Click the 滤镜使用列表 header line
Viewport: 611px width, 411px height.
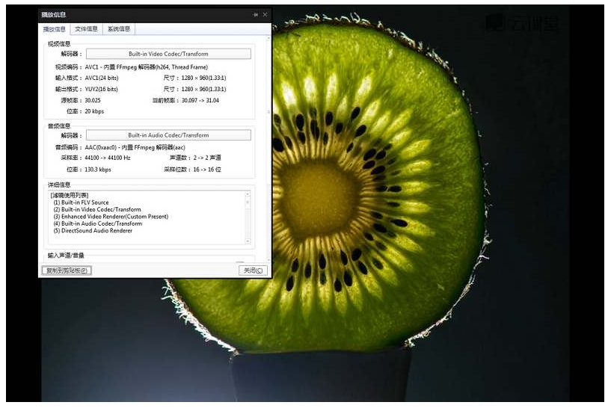pos(70,195)
